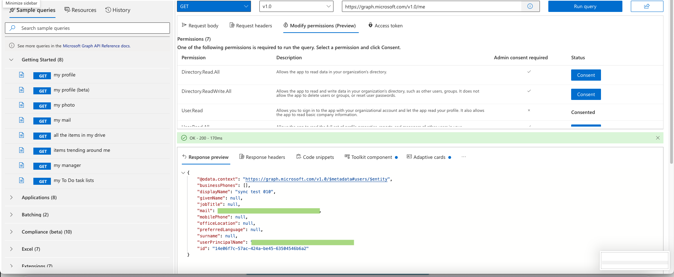Click the Admin consent required column header

coord(521,58)
